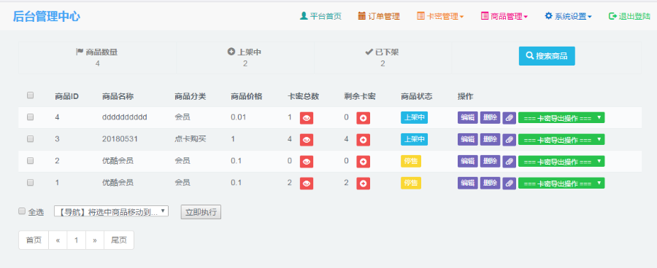Image resolution: width=657 pixels, height=268 pixels.
Task: Expand 卡密导出操作 in product ID 1 row
Action: pyautogui.click(x=561, y=183)
